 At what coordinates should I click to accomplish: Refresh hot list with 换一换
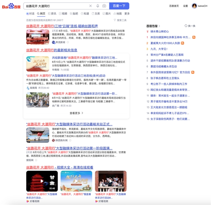pyautogui.click(x=190, y=26)
